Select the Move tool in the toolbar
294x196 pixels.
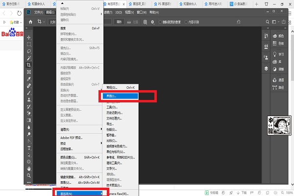29,38
